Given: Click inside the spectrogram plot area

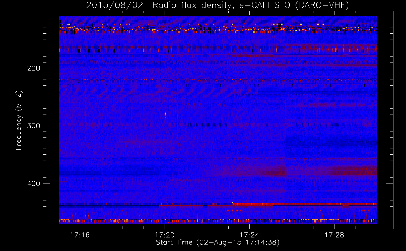Looking at the screenshot, I should click(x=218, y=120).
